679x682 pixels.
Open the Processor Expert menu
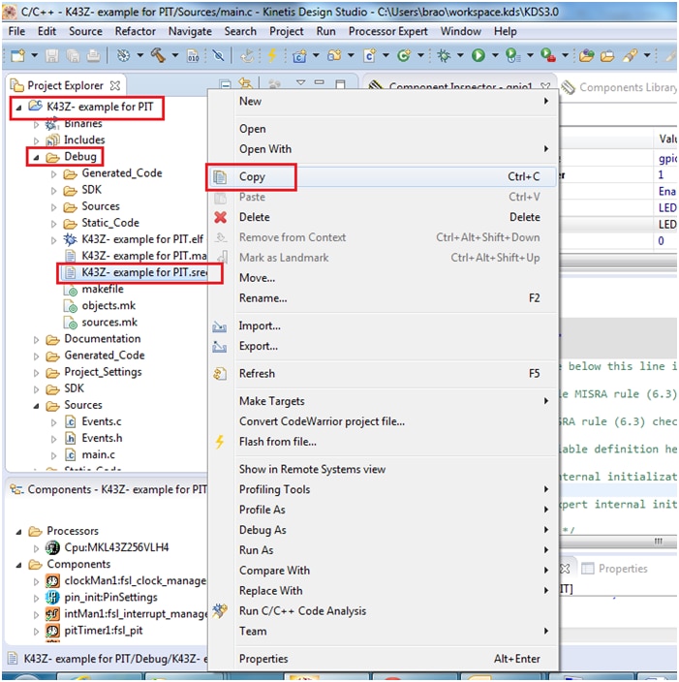pyautogui.click(x=388, y=31)
